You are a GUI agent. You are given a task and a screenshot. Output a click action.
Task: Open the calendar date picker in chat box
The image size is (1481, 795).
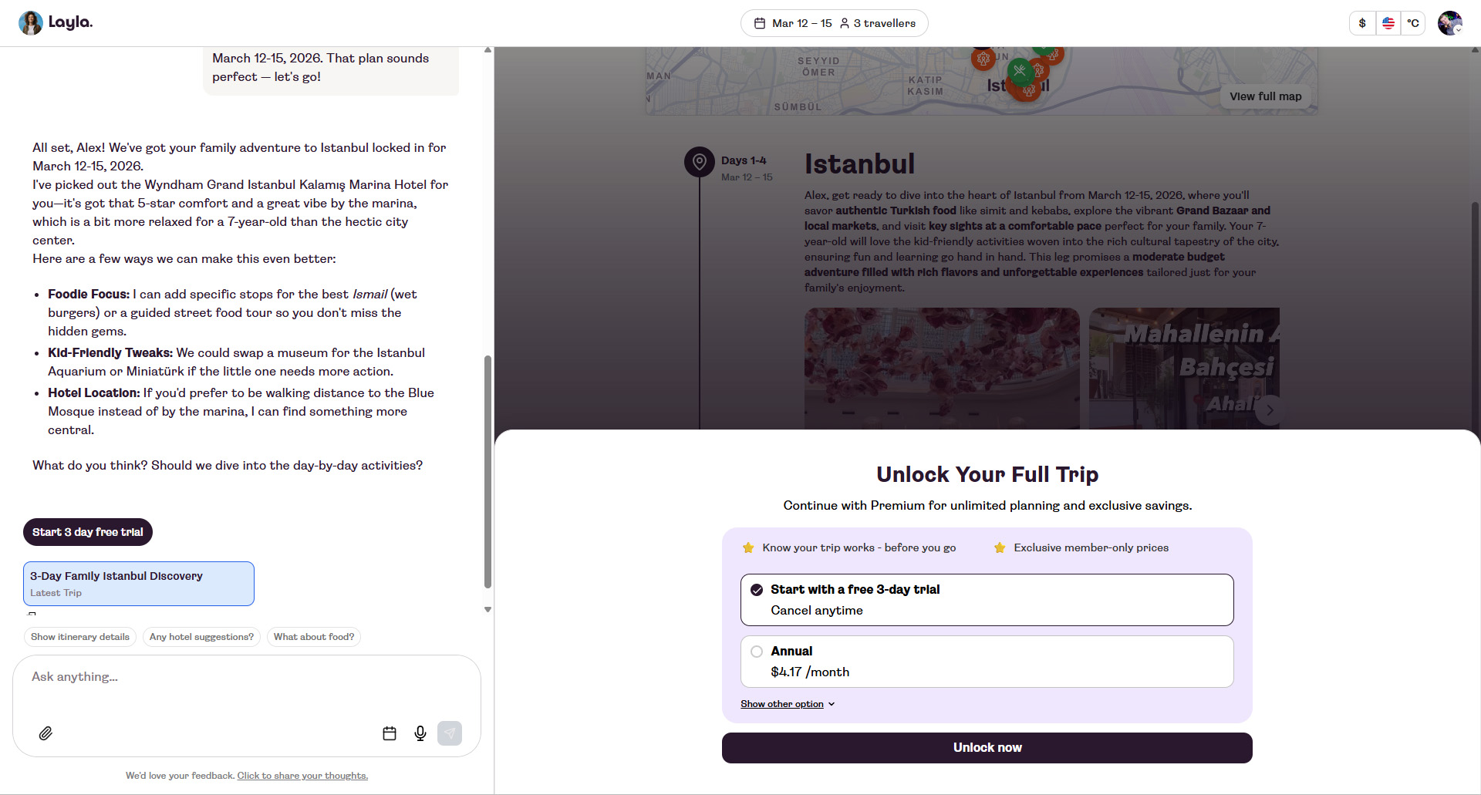point(390,733)
